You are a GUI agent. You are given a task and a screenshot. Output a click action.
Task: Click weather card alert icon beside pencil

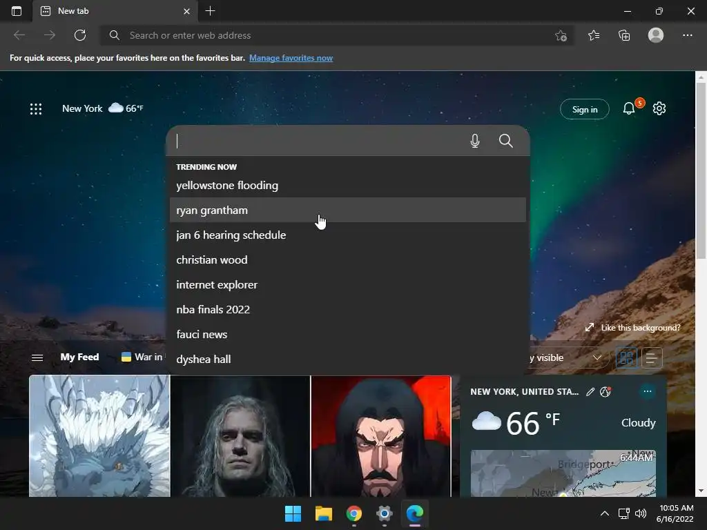coord(605,392)
